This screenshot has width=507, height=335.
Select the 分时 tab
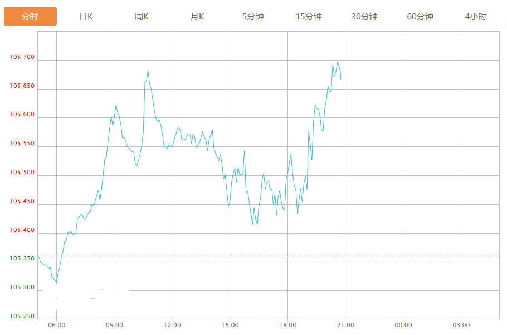[x=30, y=17]
